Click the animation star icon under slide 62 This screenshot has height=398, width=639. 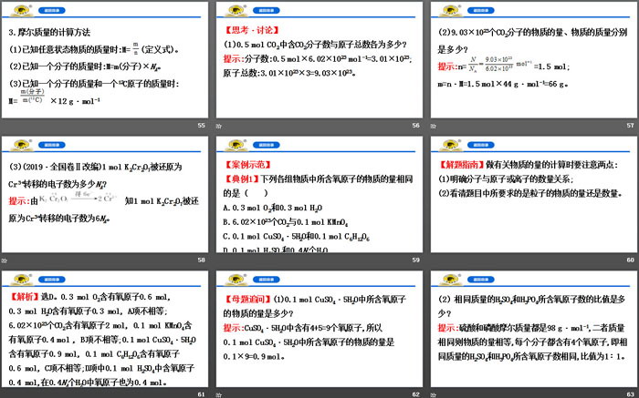[219, 394]
